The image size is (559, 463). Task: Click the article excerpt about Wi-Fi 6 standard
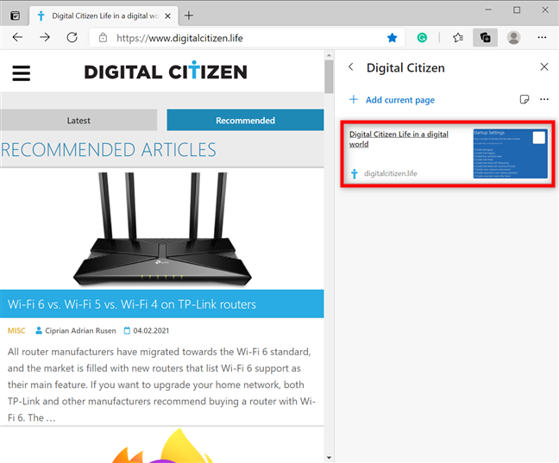point(161,385)
